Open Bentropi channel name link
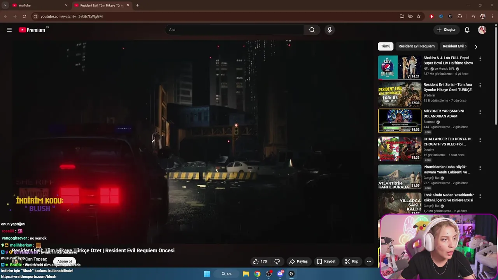The height and width of the screenshot is (280, 498). coord(430,122)
